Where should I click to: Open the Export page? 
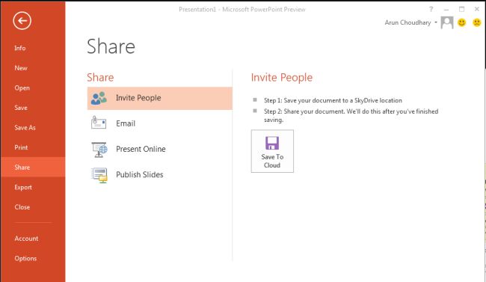pos(33,187)
